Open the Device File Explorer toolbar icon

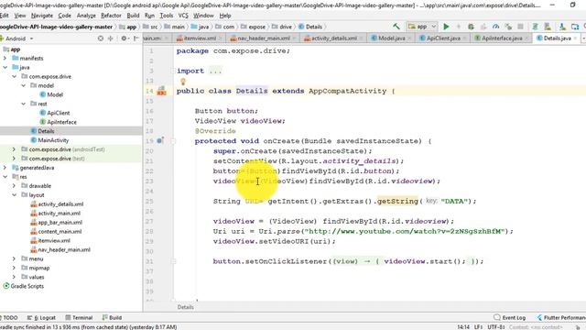[x=575, y=27]
